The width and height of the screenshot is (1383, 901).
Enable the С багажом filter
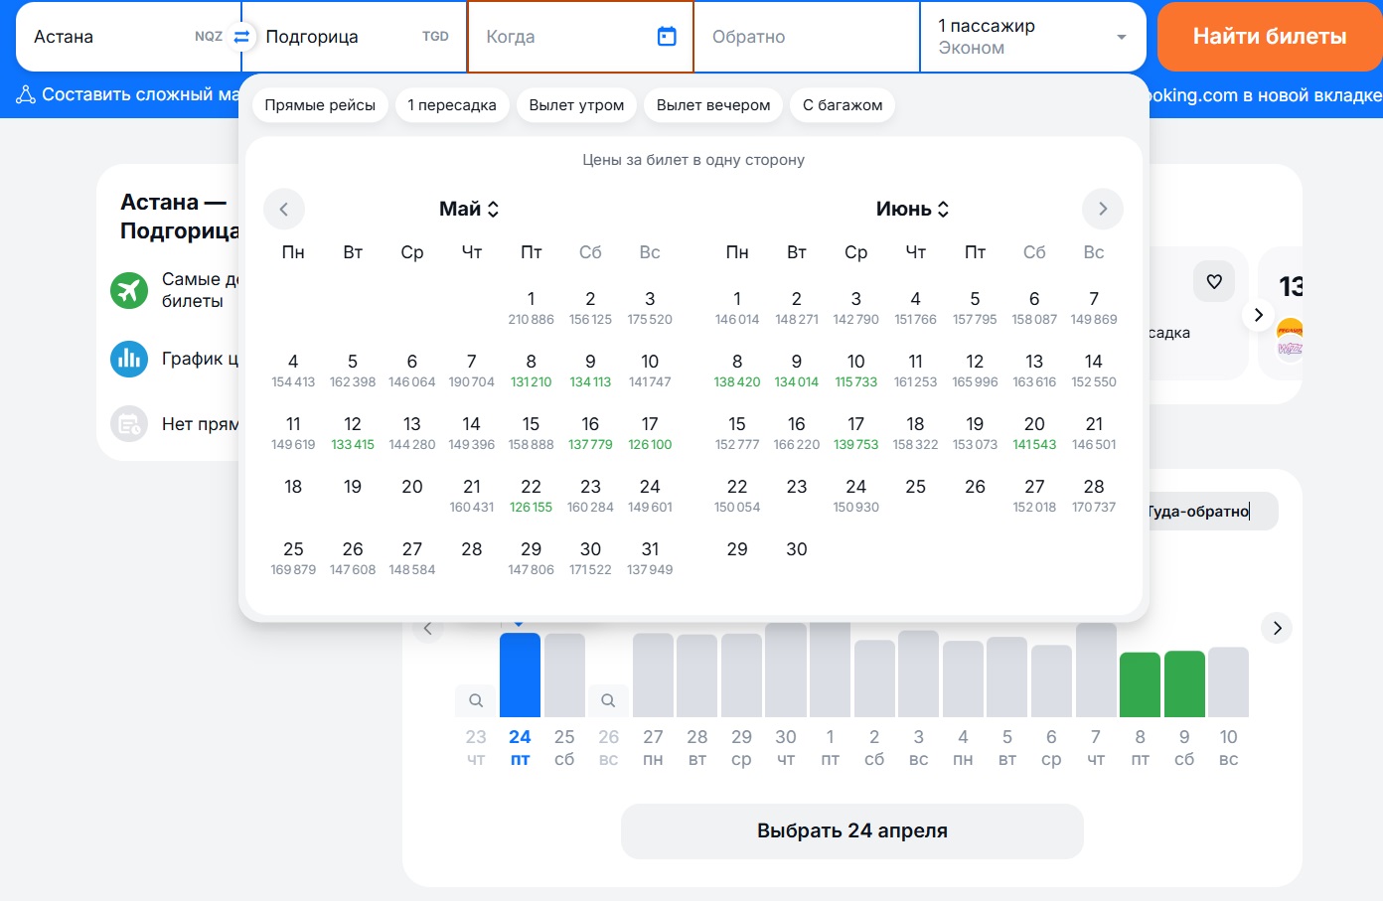tap(843, 105)
